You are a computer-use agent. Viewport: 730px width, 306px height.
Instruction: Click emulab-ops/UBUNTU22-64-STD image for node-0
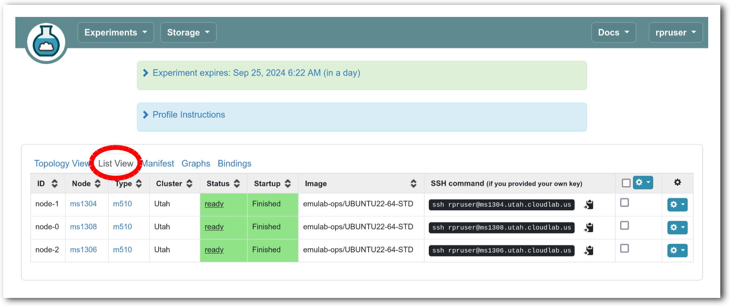click(x=358, y=227)
